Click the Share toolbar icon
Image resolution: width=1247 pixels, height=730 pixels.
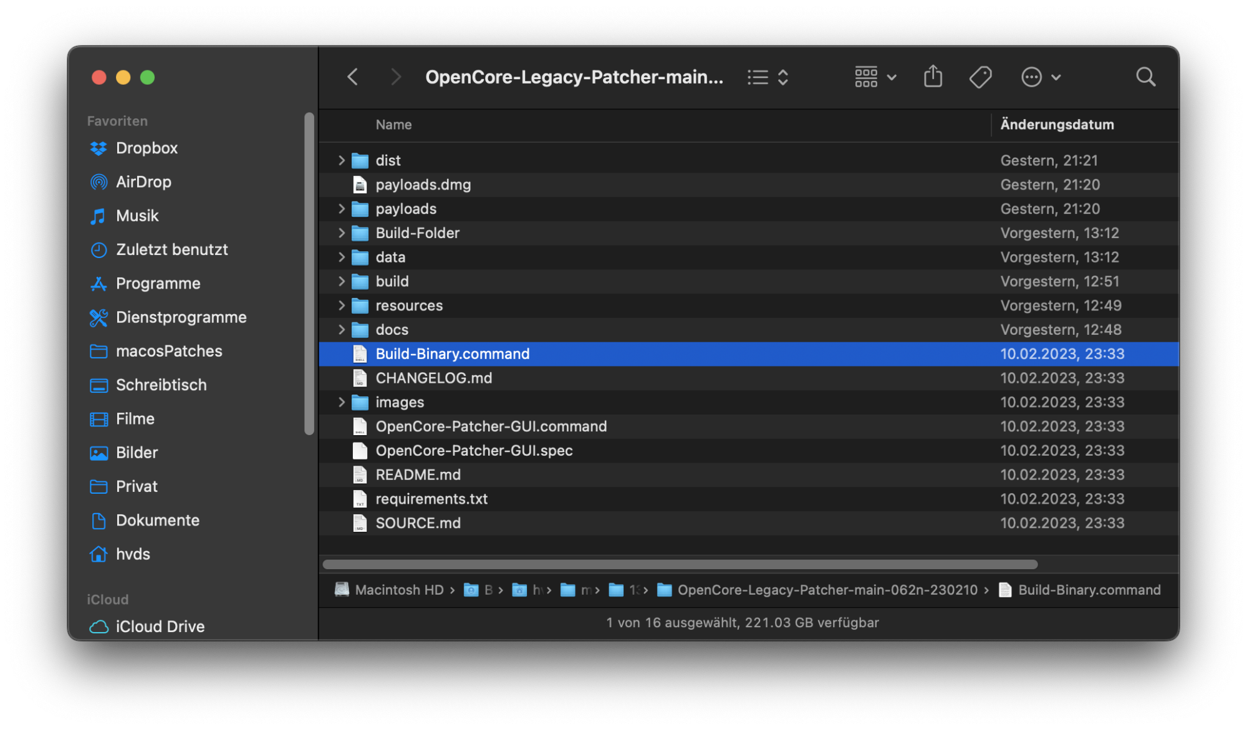point(932,77)
